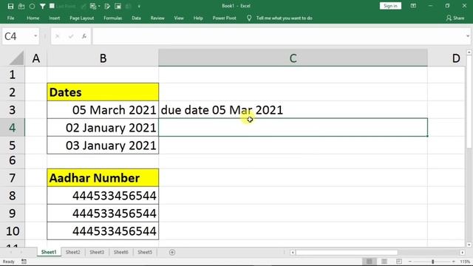Image resolution: width=473 pixels, height=266 pixels.
Task: Open the Formulas ribbon tab
Action: [x=113, y=18]
